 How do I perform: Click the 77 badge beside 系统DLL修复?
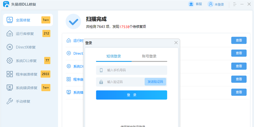[47, 61]
